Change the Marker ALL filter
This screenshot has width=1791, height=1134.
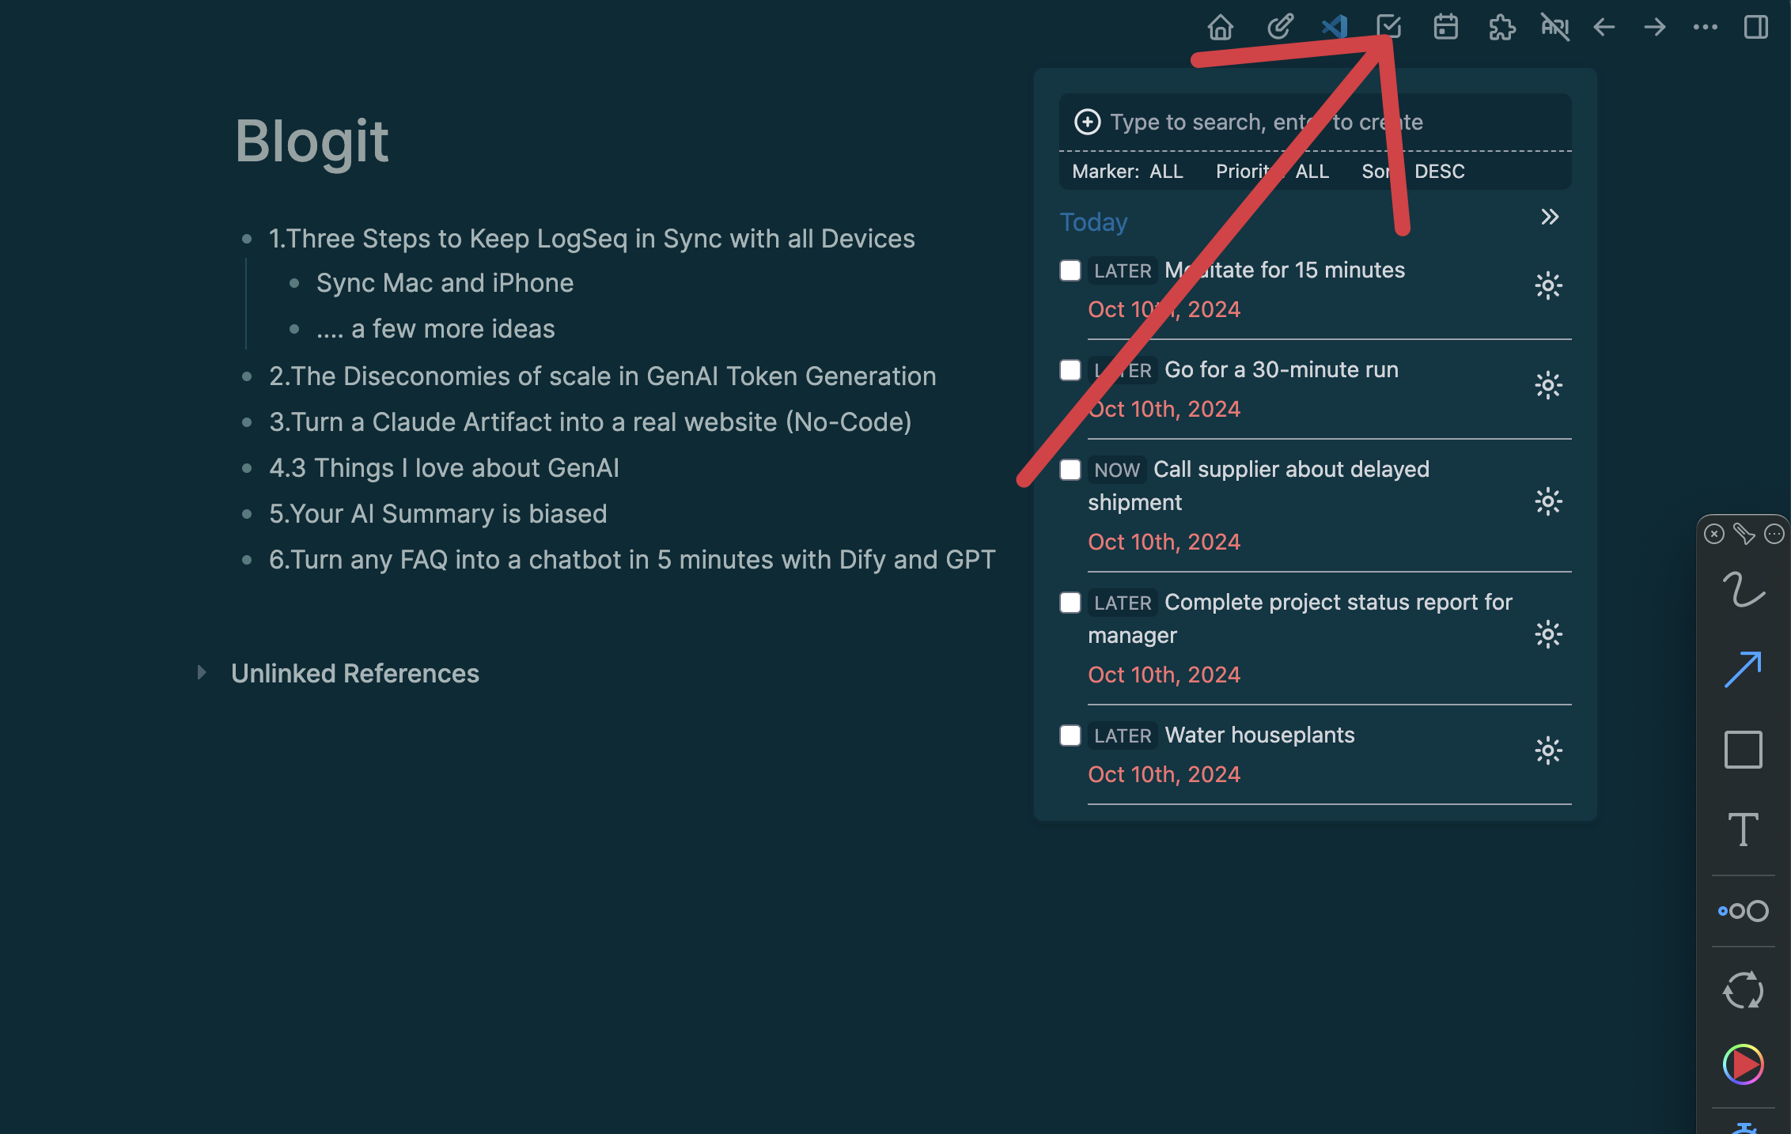[x=1165, y=172]
